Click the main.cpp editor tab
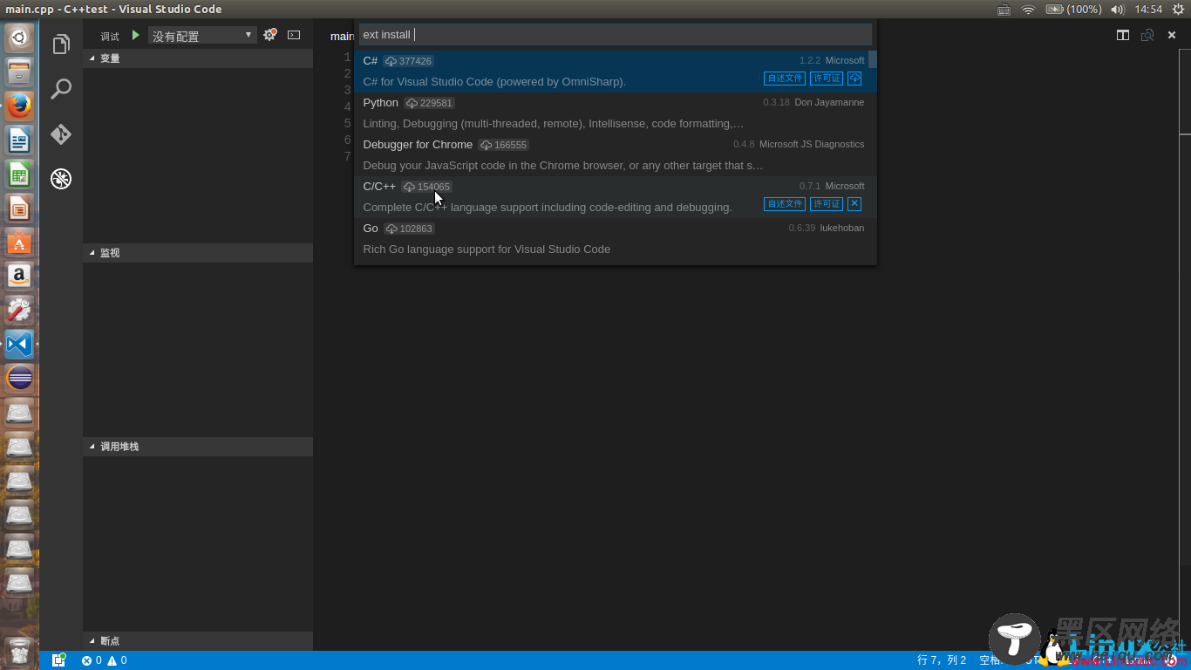This screenshot has width=1191, height=670. [x=342, y=36]
